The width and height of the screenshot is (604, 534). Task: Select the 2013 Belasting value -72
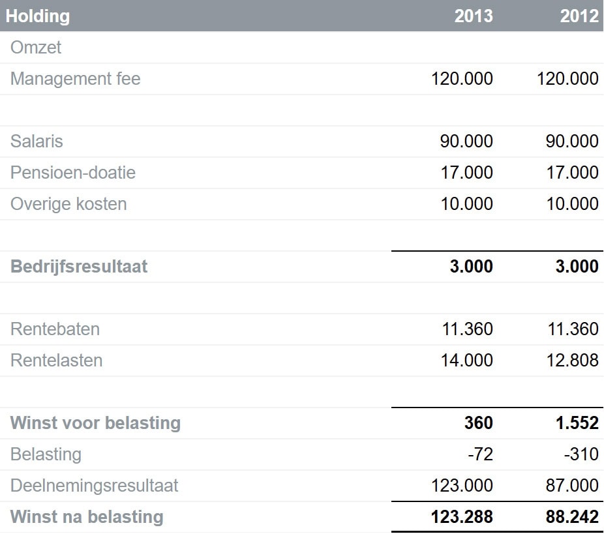coord(480,454)
